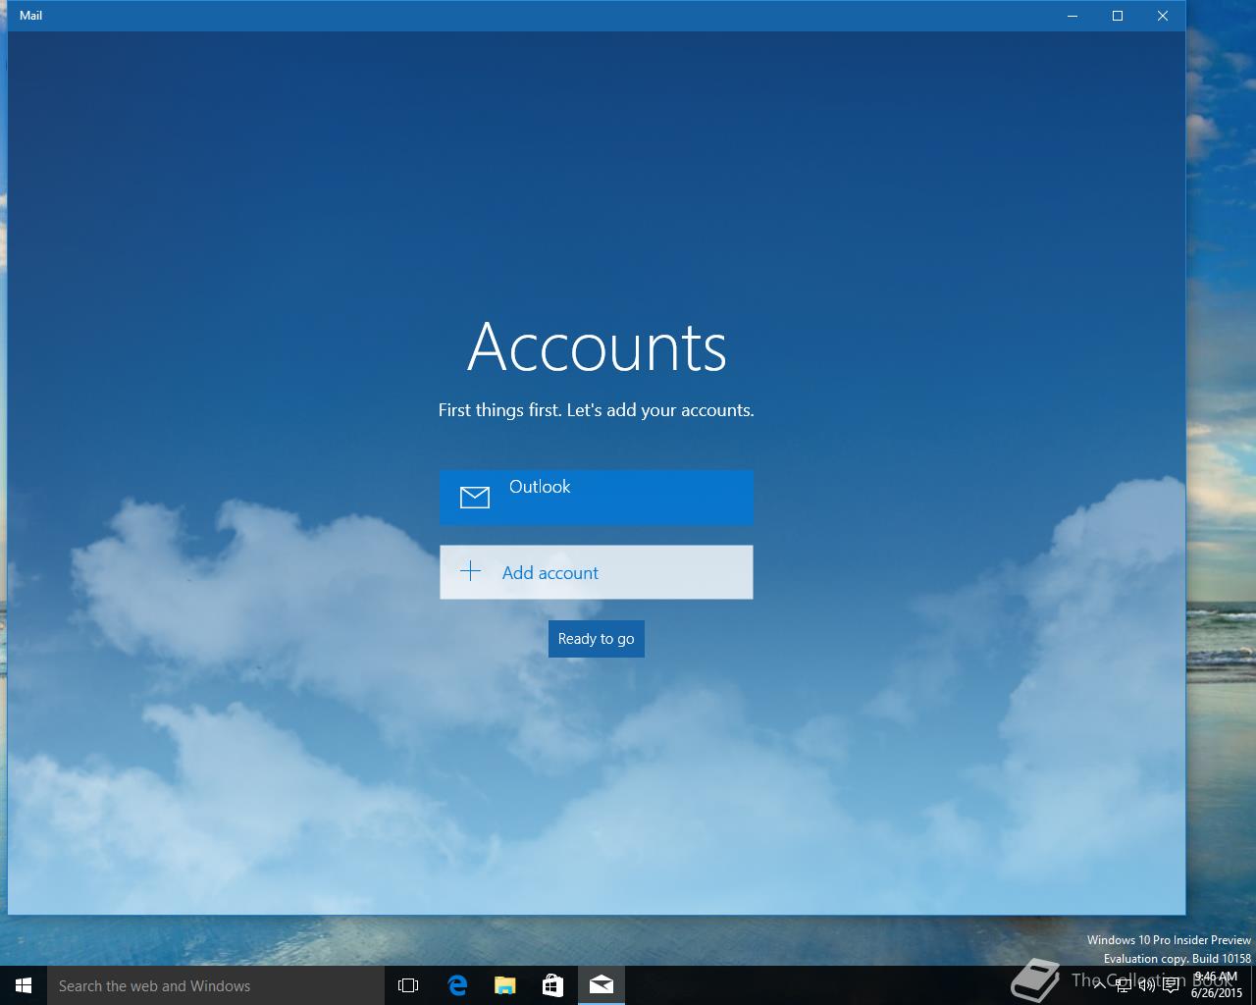
Task: Click the Accounts heading text
Action: pyautogui.click(x=597, y=346)
